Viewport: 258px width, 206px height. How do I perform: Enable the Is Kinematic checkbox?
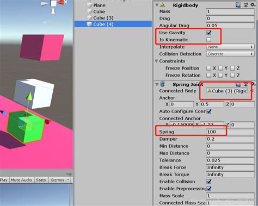(x=209, y=40)
